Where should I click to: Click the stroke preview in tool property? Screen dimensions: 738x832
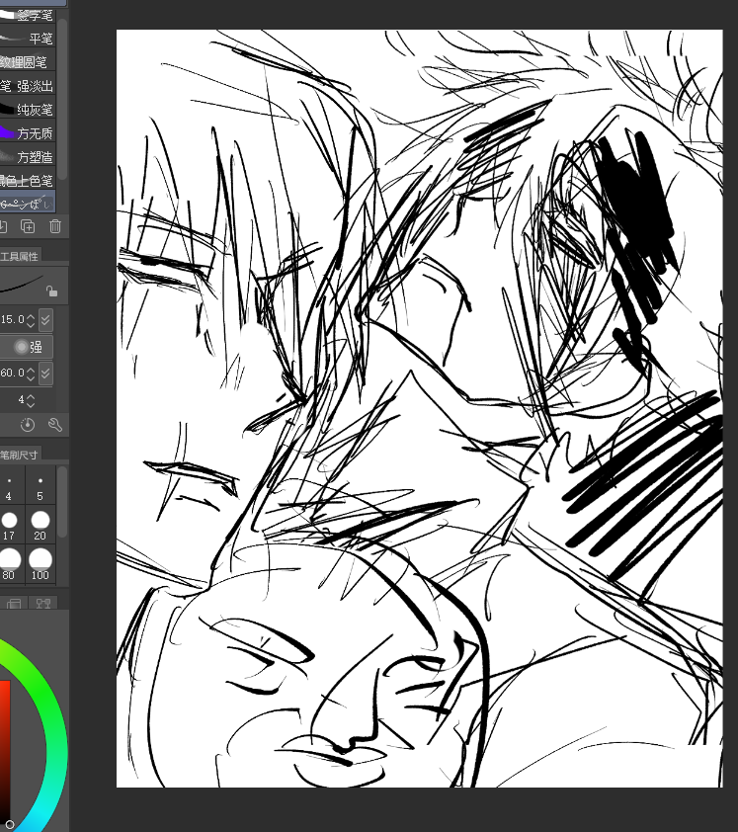[21, 285]
